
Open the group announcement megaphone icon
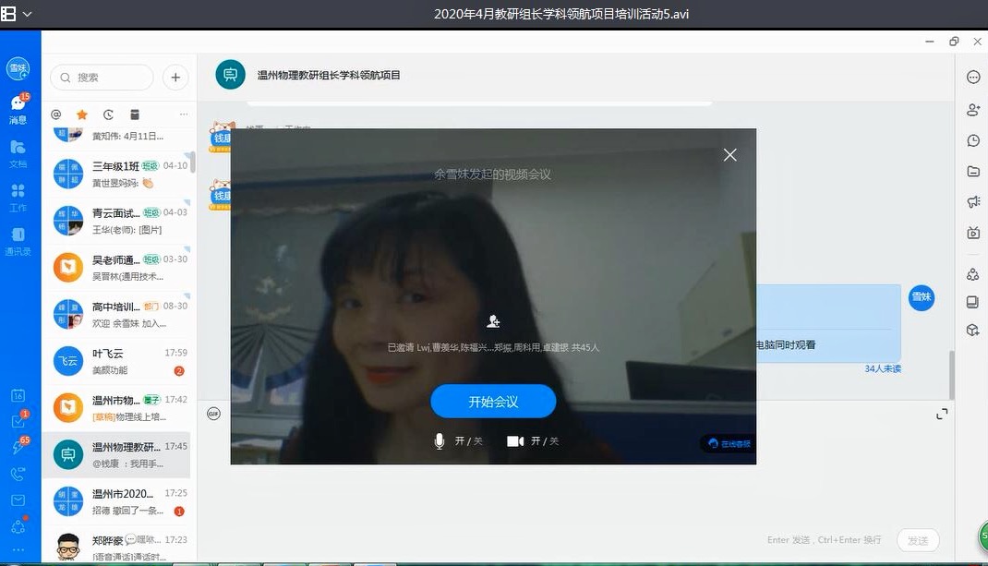[972, 202]
